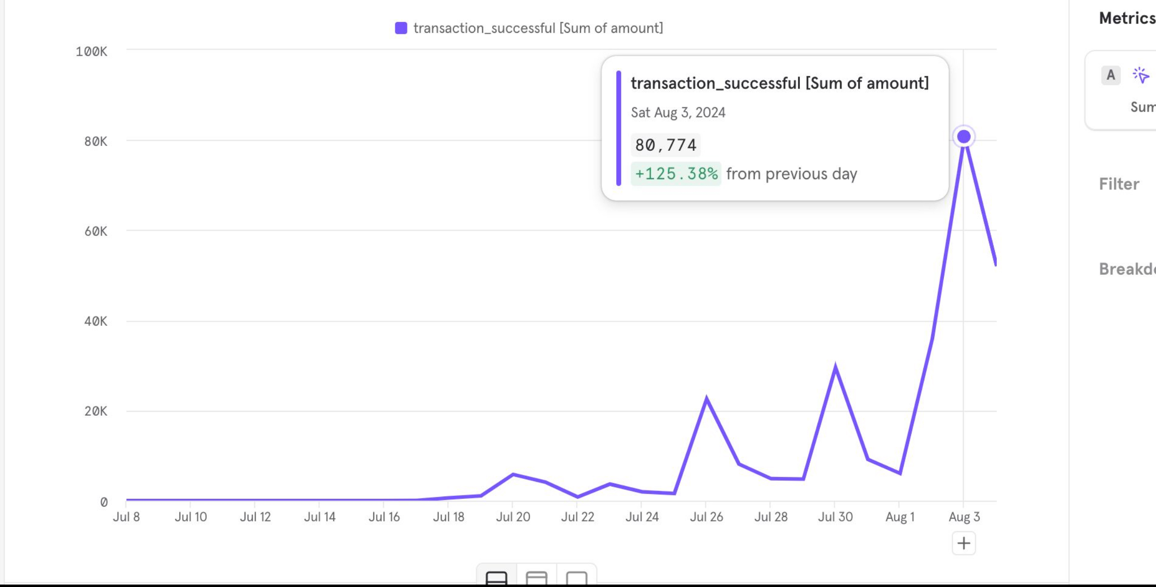Click the plus annotation button below Aug 3
1156x587 pixels.
pos(963,543)
